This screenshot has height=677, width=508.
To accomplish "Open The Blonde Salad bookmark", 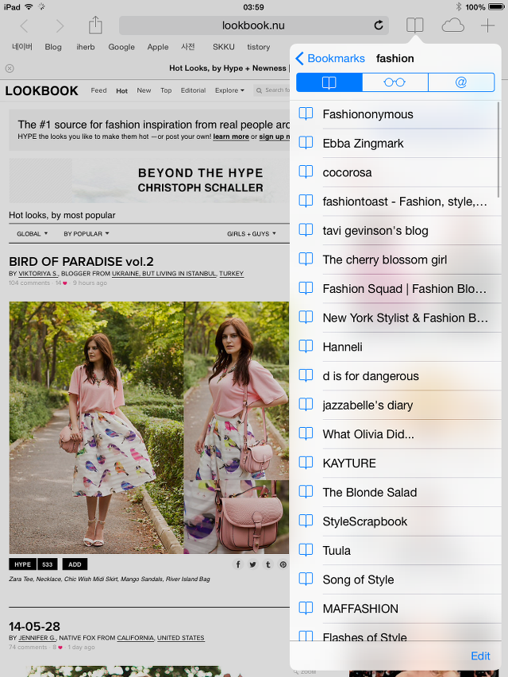I will (395, 492).
